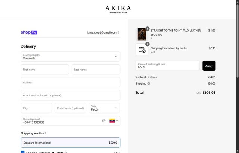Click the faux leather legging product thumbnail

(x=142, y=34)
